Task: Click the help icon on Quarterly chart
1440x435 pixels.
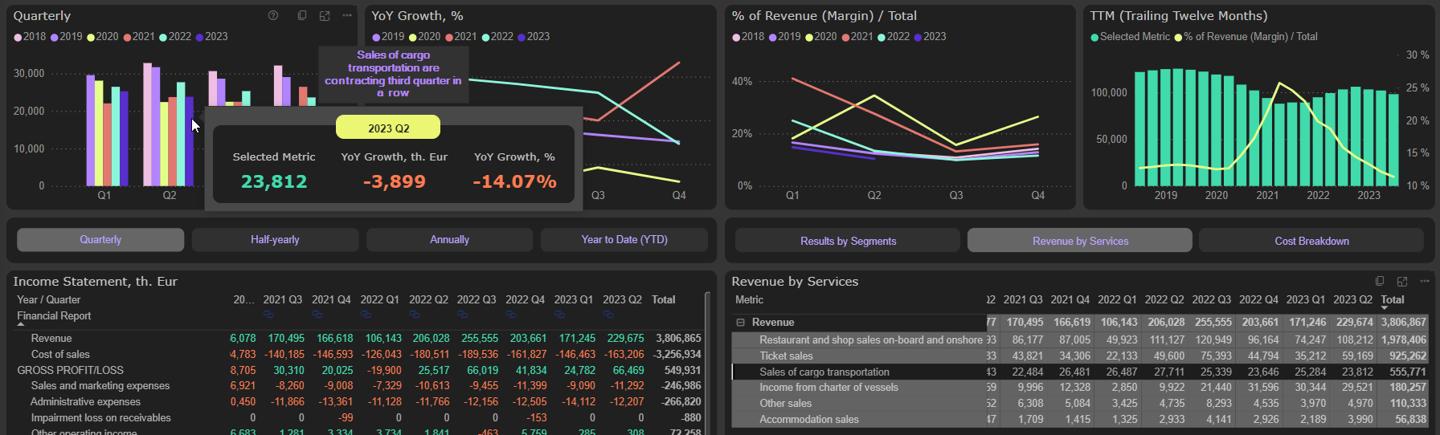Action: tap(273, 15)
